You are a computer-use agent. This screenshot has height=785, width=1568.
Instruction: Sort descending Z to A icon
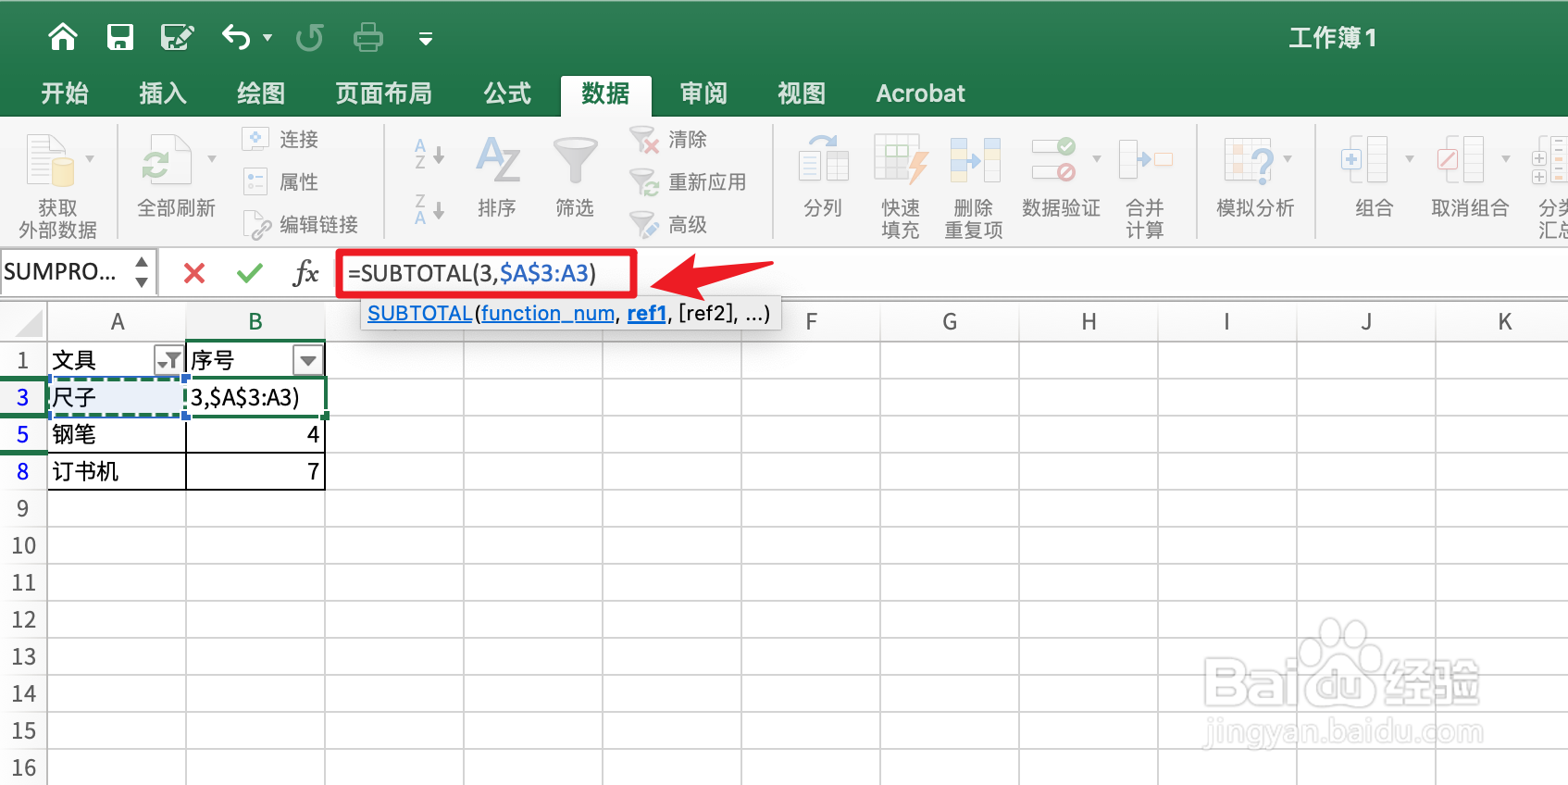tap(429, 209)
